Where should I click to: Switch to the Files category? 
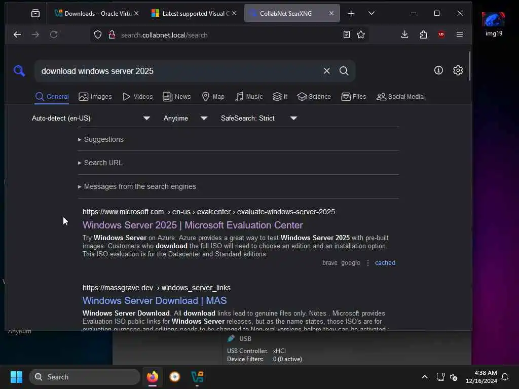coord(353,97)
